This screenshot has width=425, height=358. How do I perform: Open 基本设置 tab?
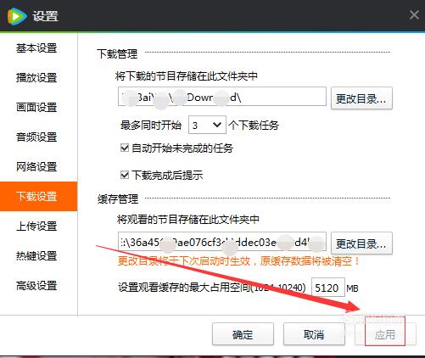(x=36, y=48)
